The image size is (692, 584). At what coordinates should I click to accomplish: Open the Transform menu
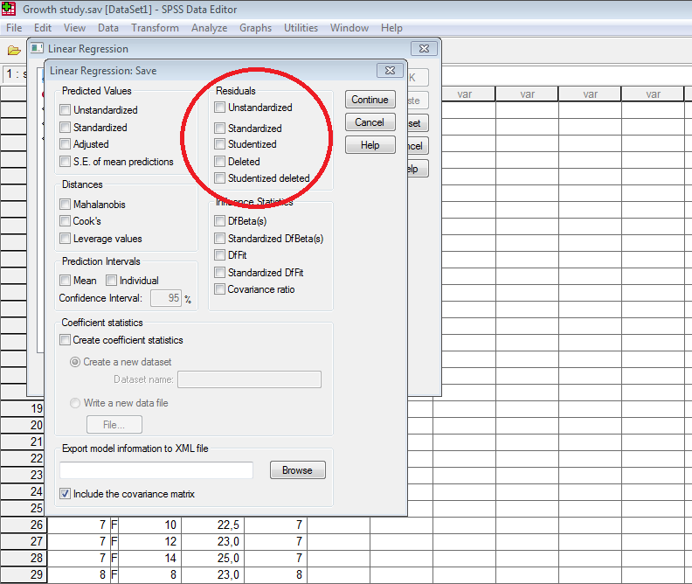[x=155, y=28]
